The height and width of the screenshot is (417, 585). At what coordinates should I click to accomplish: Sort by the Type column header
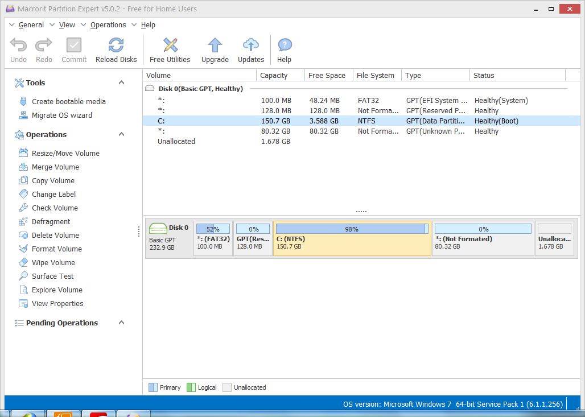point(436,75)
